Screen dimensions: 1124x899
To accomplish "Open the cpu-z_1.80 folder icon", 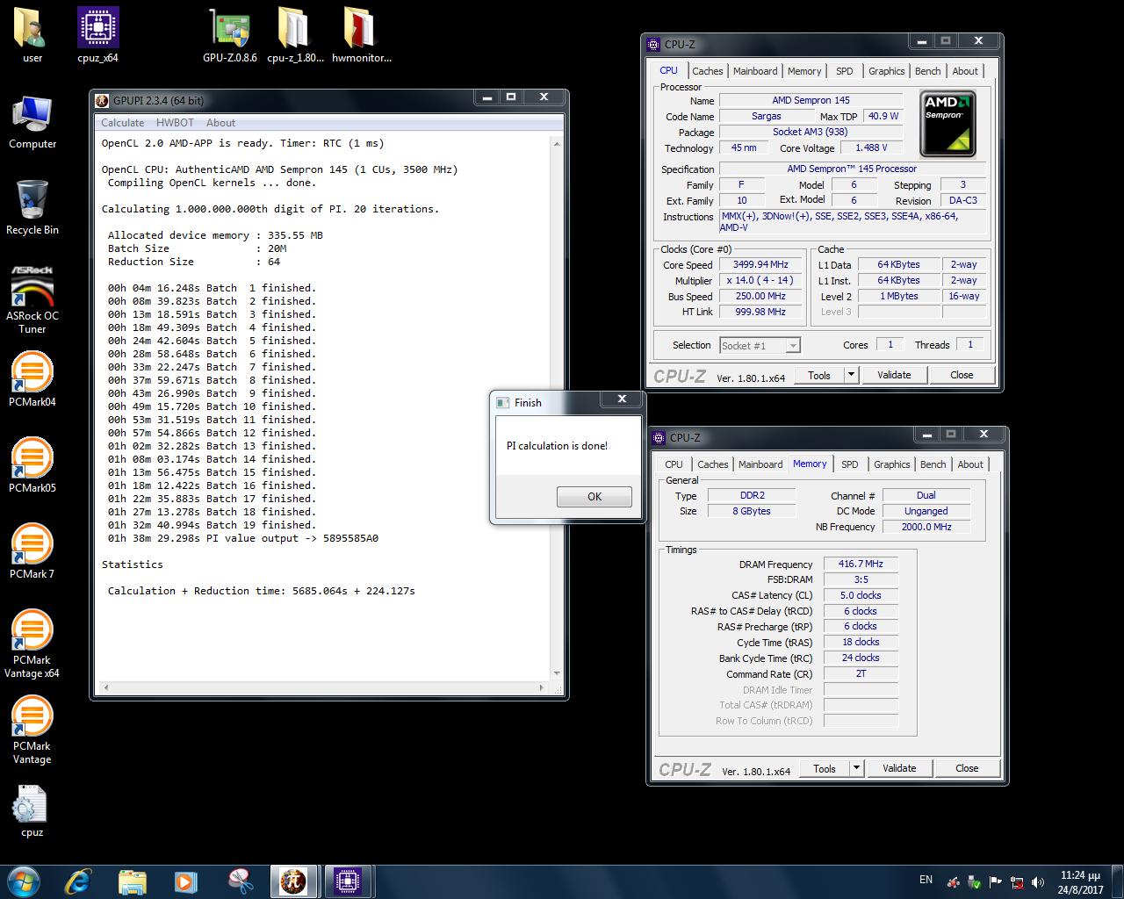I will click(295, 35).
